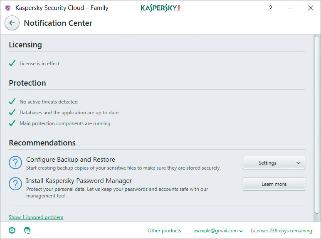The width and height of the screenshot is (321, 239).
Task: Click the green checkmark beside License is in effect
Action: pyautogui.click(x=12, y=64)
